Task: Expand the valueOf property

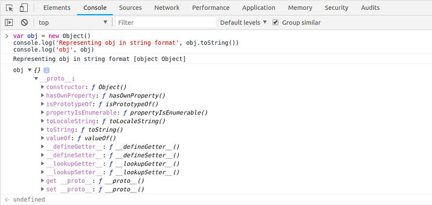Action: click(43, 138)
